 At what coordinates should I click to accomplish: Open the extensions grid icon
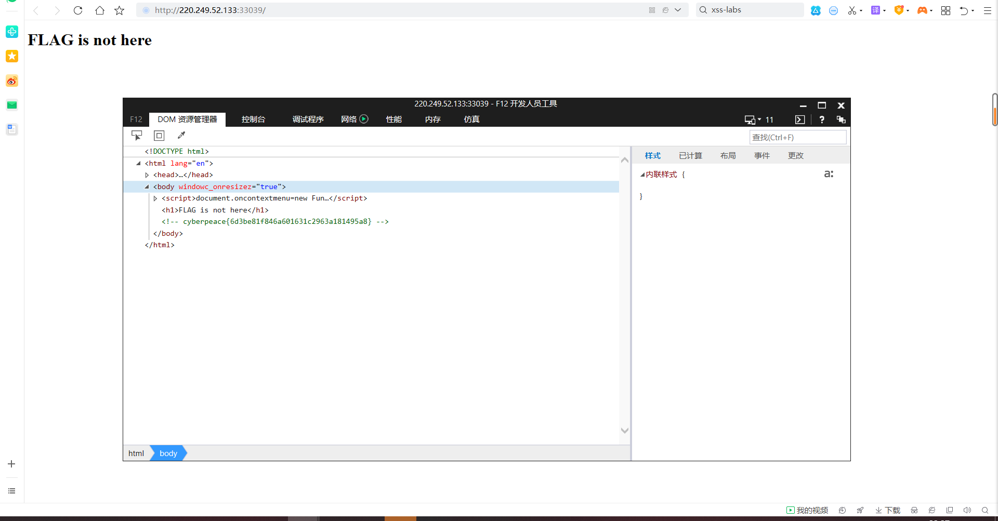(946, 10)
